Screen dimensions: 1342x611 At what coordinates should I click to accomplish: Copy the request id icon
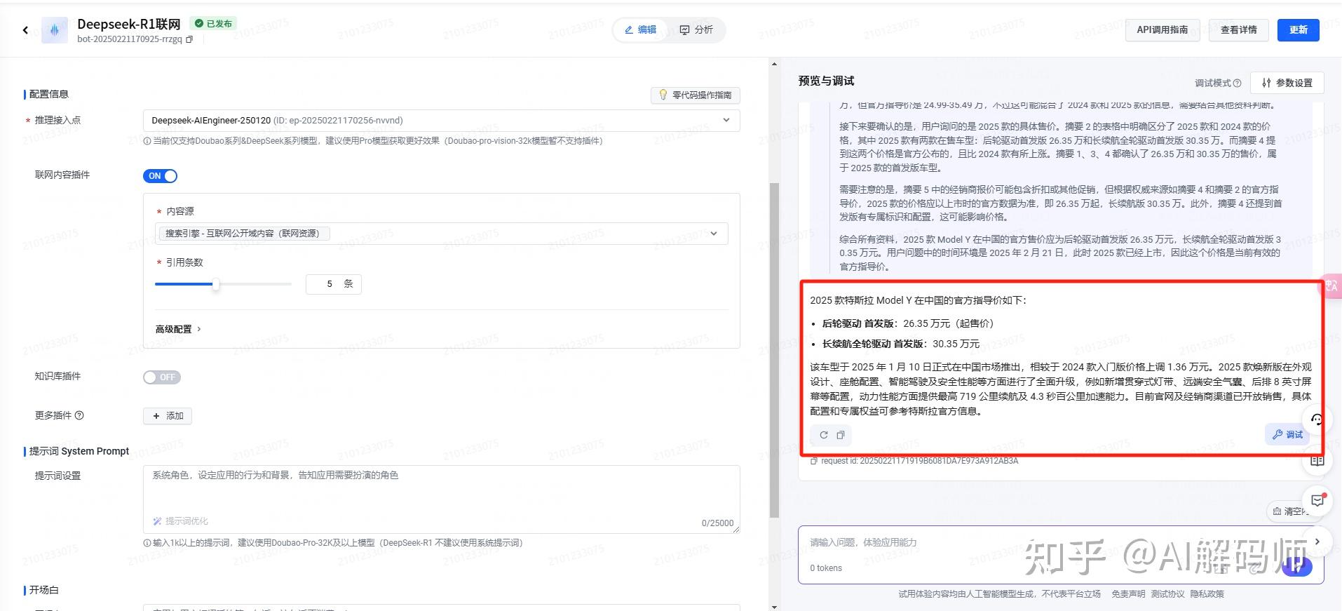pyautogui.click(x=814, y=461)
